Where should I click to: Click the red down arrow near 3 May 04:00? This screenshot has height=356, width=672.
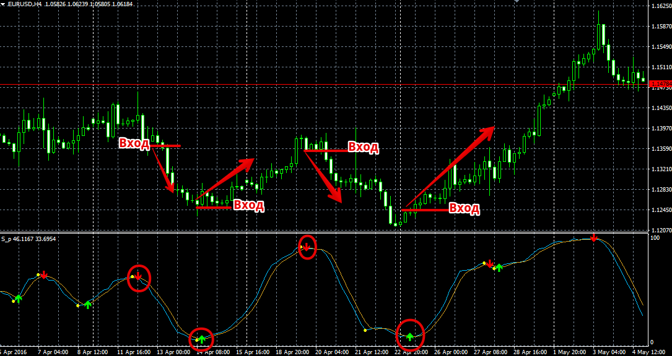[593, 238]
